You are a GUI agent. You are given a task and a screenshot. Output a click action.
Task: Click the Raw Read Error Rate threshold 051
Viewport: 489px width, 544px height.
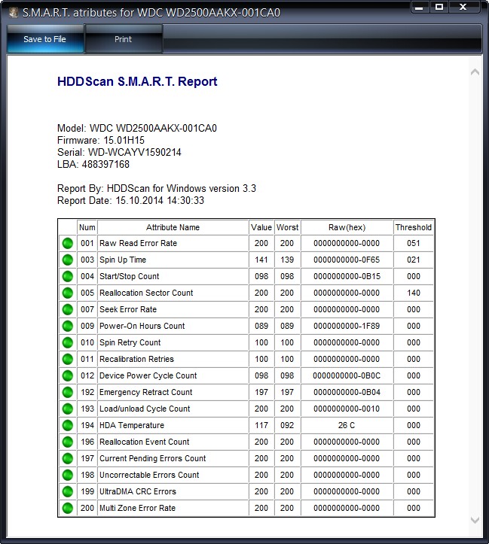pos(414,243)
